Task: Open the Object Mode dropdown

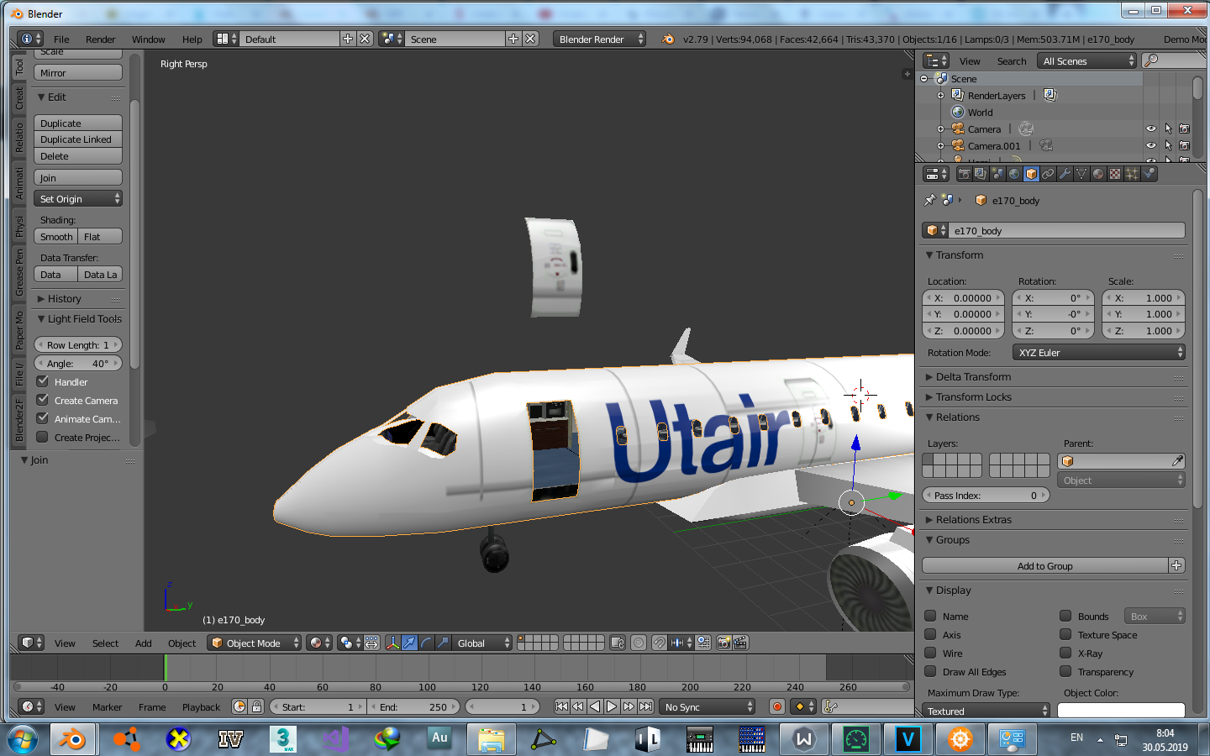Action: [254, 643]
